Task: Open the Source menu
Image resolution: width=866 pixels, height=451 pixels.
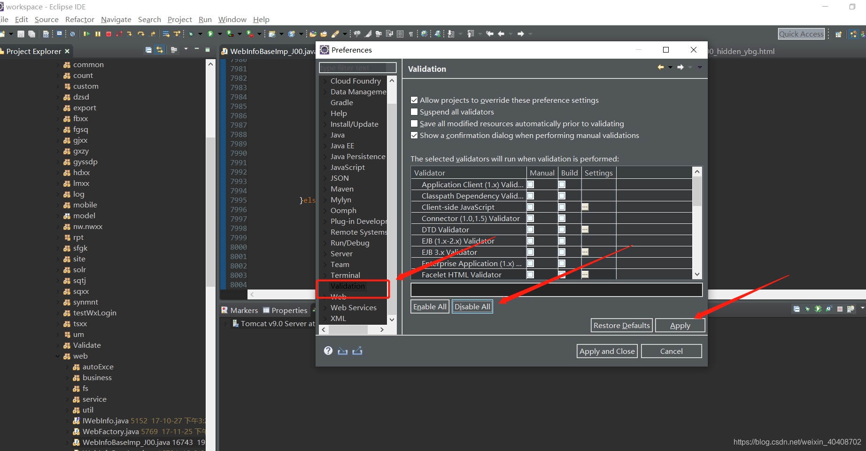Action: pyautogui.click(x=46, y=19)
